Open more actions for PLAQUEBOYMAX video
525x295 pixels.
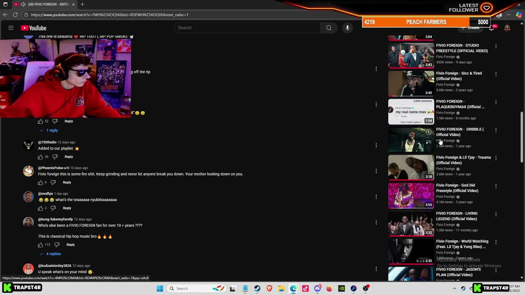pos(496,102)
